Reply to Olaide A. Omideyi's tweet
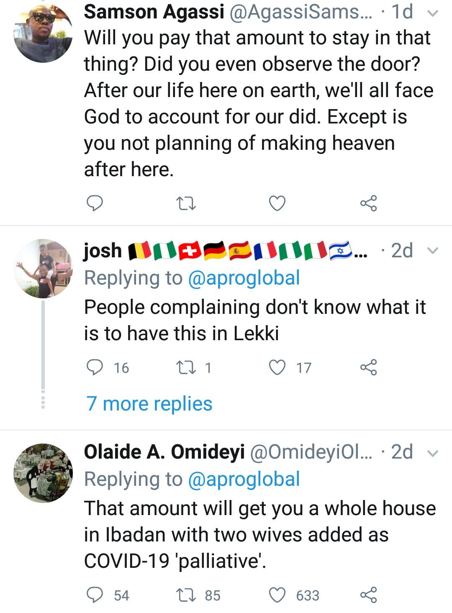The height and width of the screenshot is (613, 452). tap(95, 595)
